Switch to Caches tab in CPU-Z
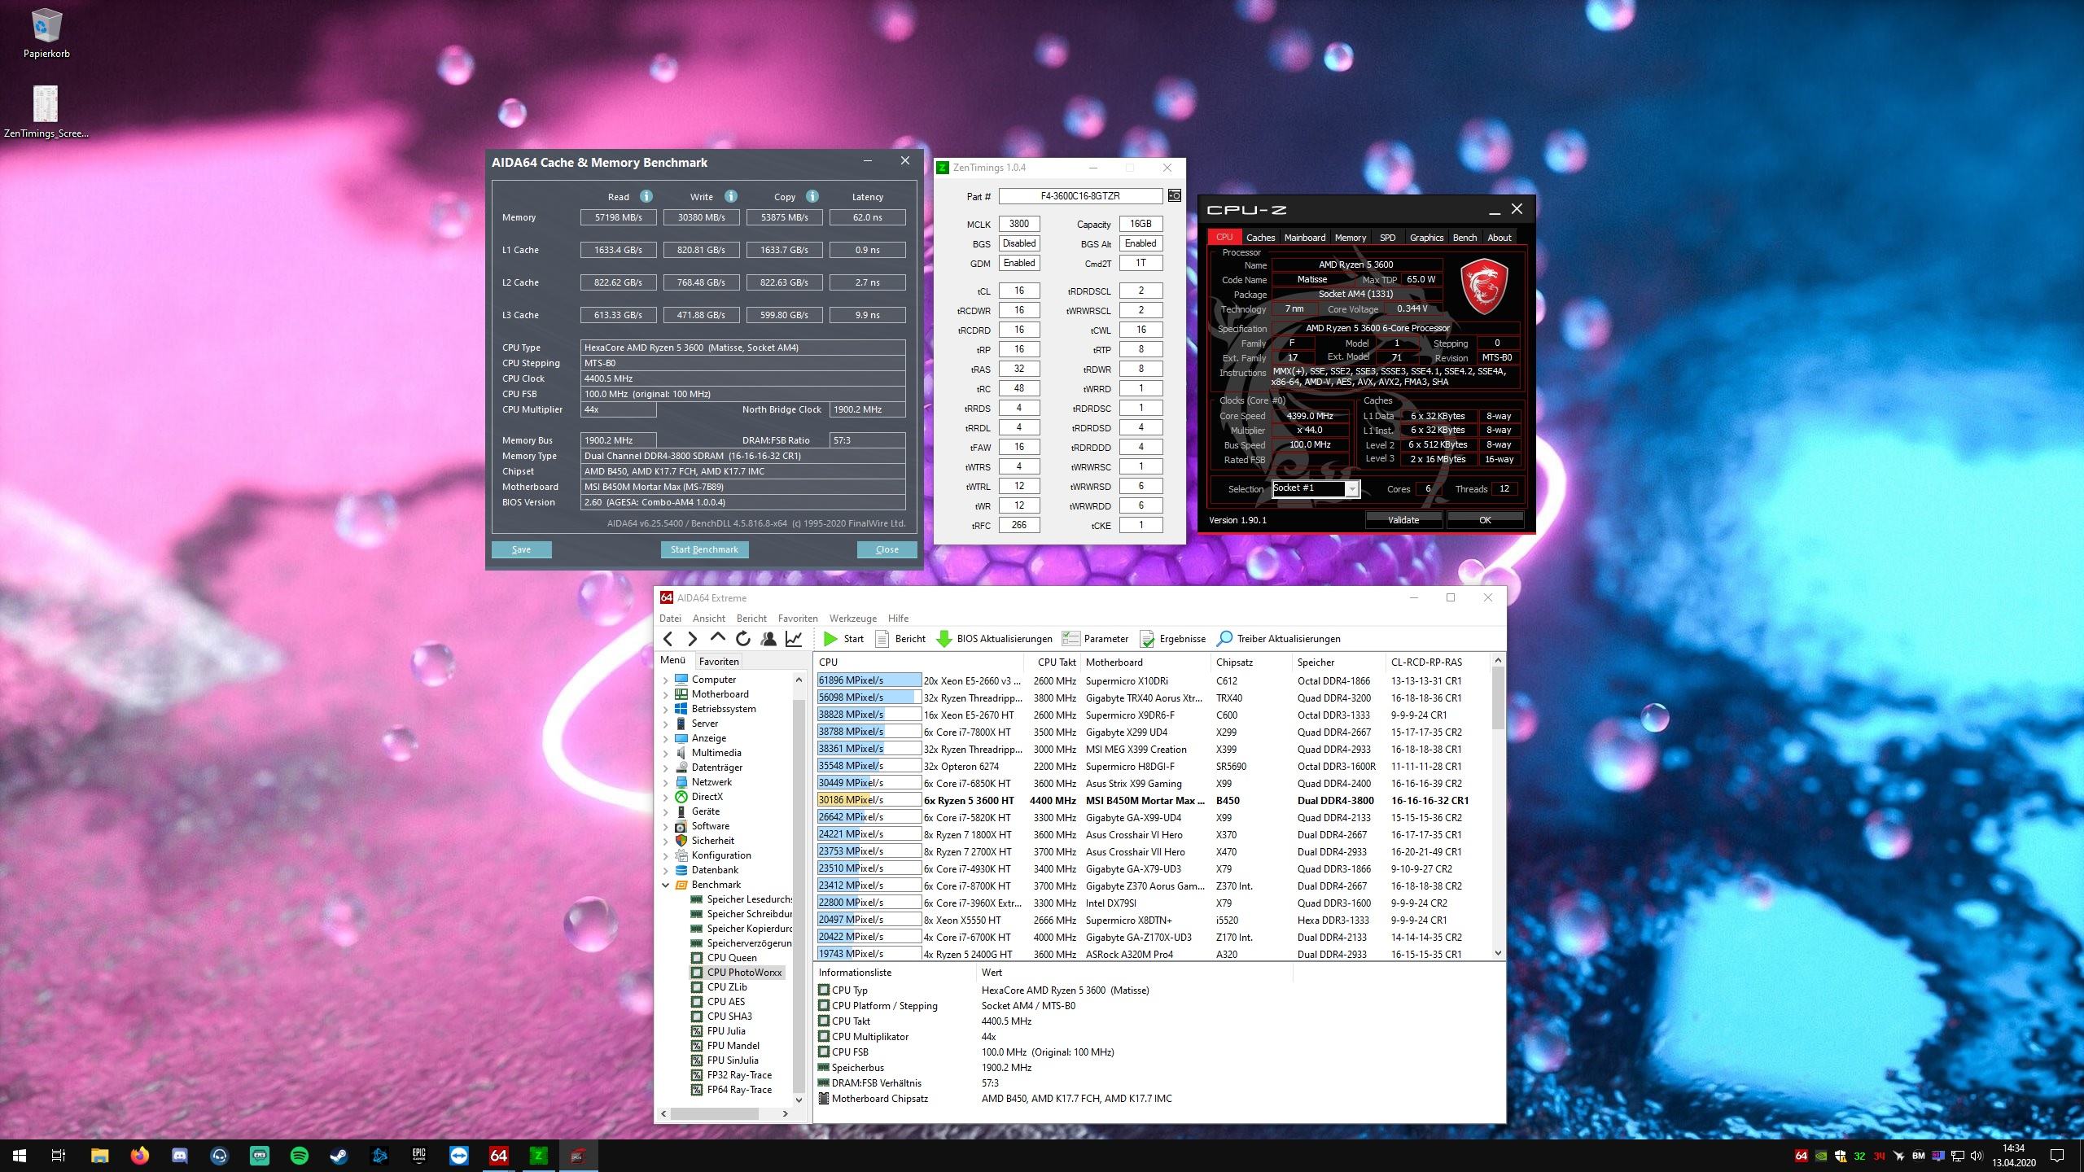2084x1172 pixels. 1260,238
